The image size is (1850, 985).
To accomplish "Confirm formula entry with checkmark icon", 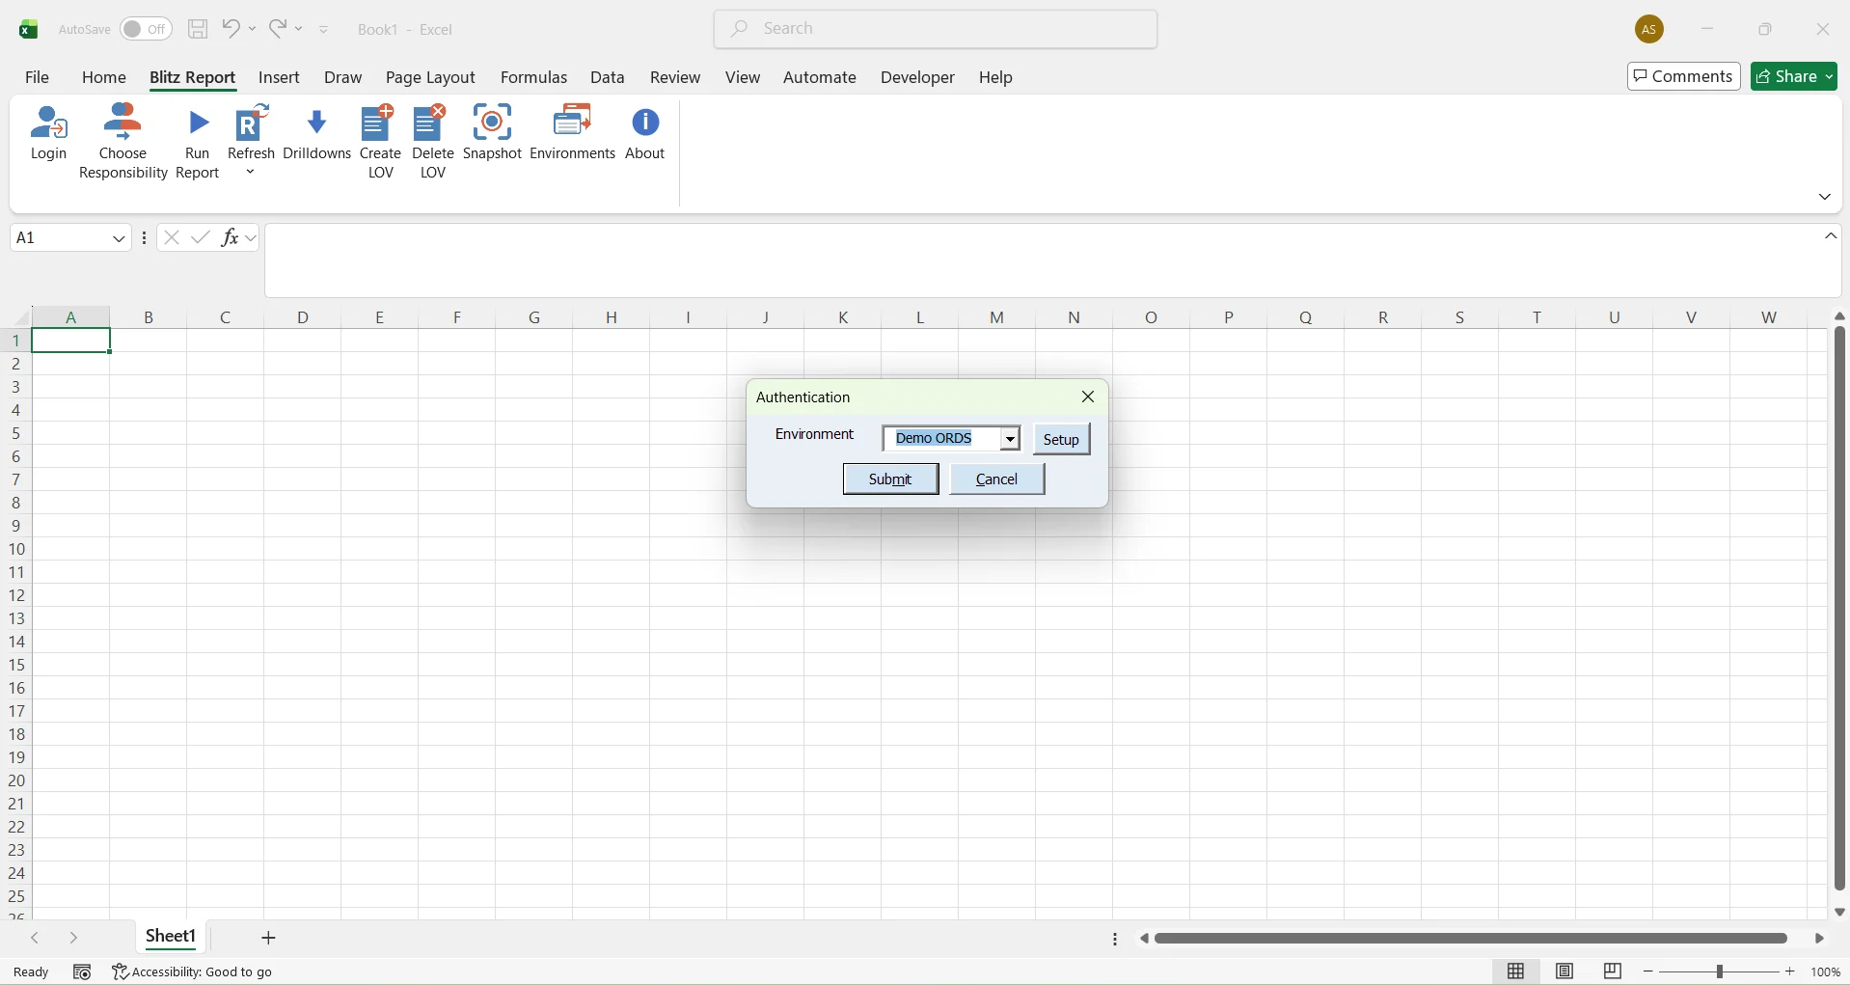I will point(201,237).
